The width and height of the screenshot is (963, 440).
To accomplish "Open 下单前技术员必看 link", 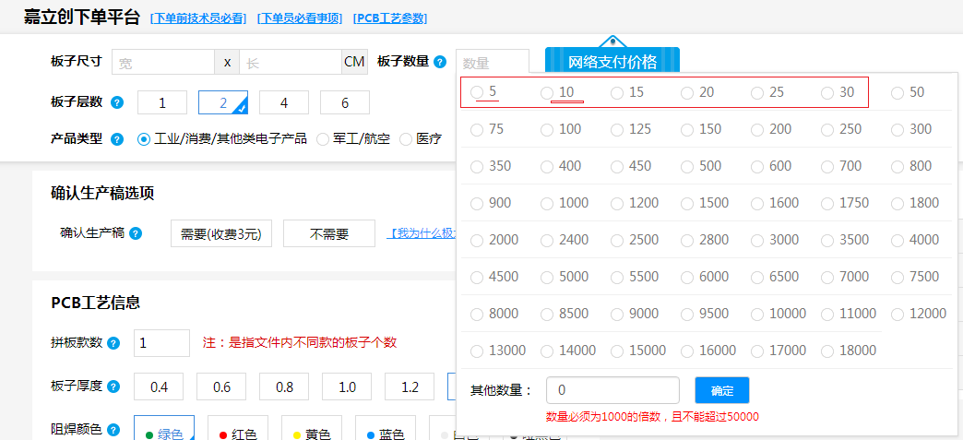I will [199, 18].
